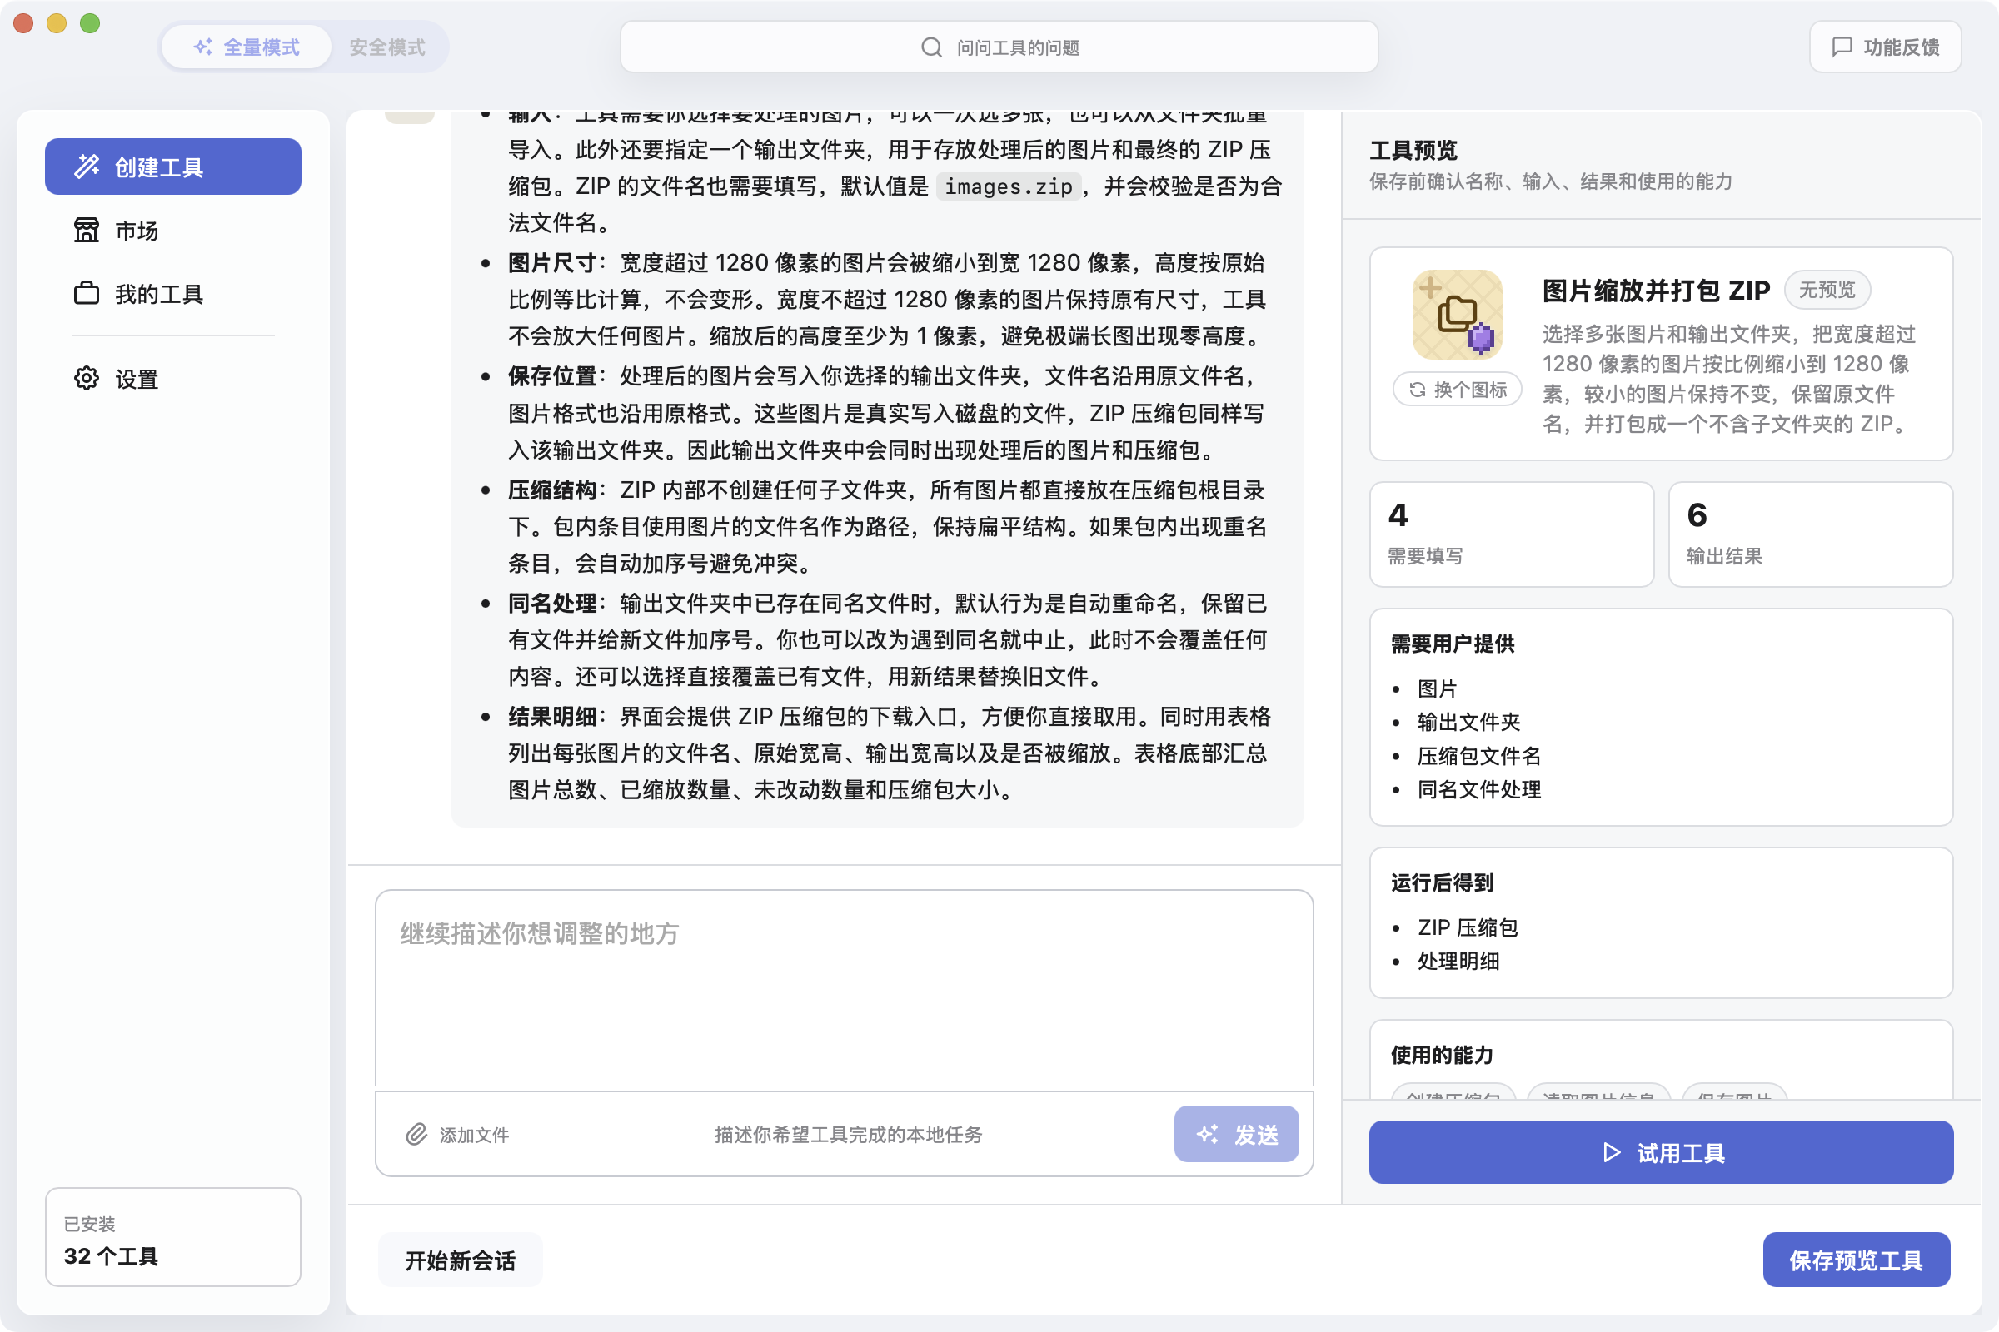Switch to 安全模式

coord(387,47)
